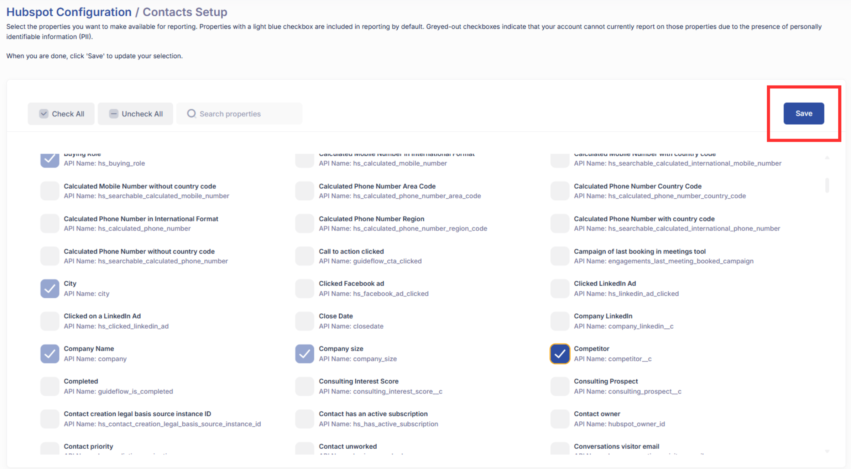
Task: Uncheck the Competitor property checkbox
Action: pos(559,354)
